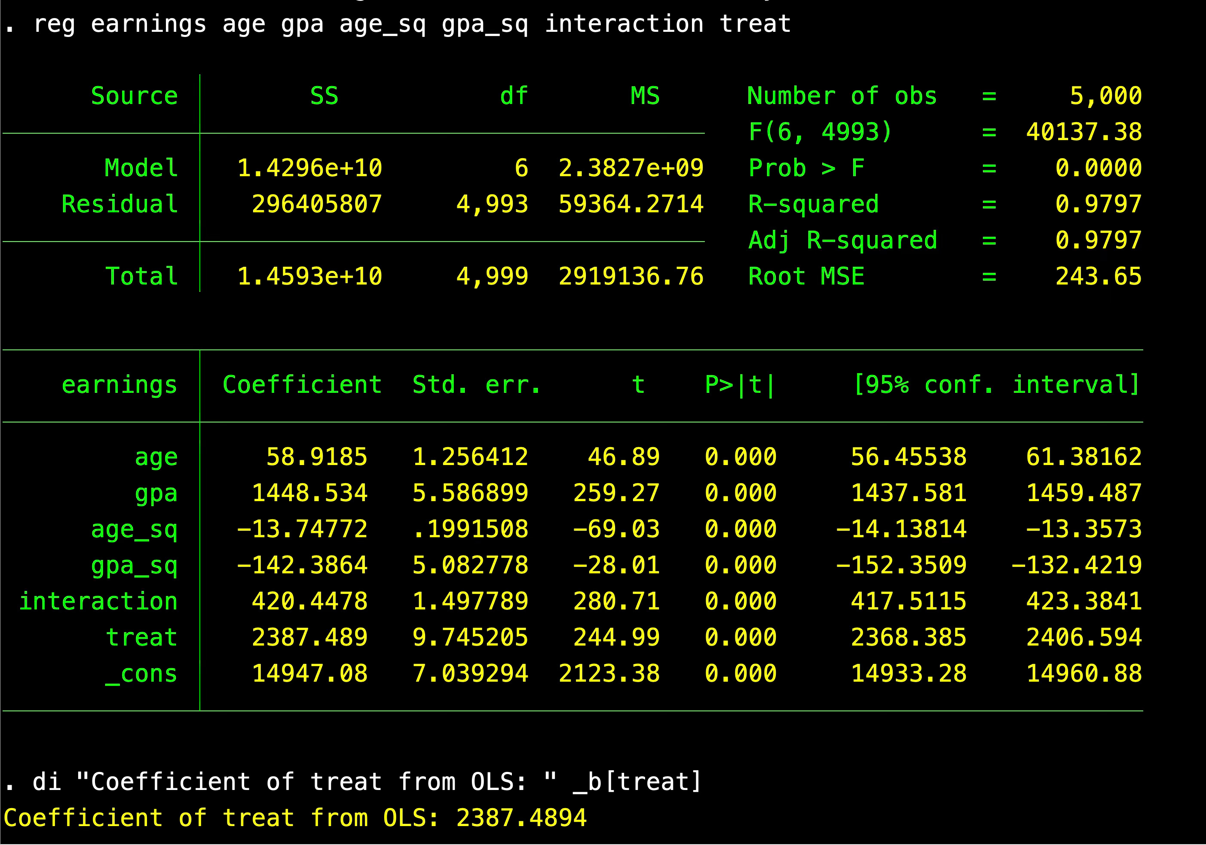Viewport: 1206px width, 845px height.
Task: Select the treat variable row label
Action: (x=142, y=637)
